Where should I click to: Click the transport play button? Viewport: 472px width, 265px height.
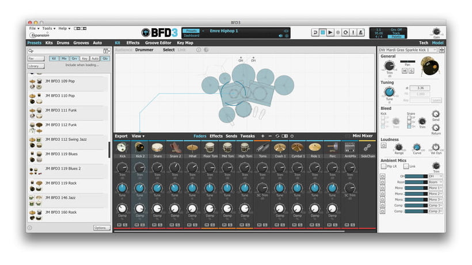click(330, 32)
